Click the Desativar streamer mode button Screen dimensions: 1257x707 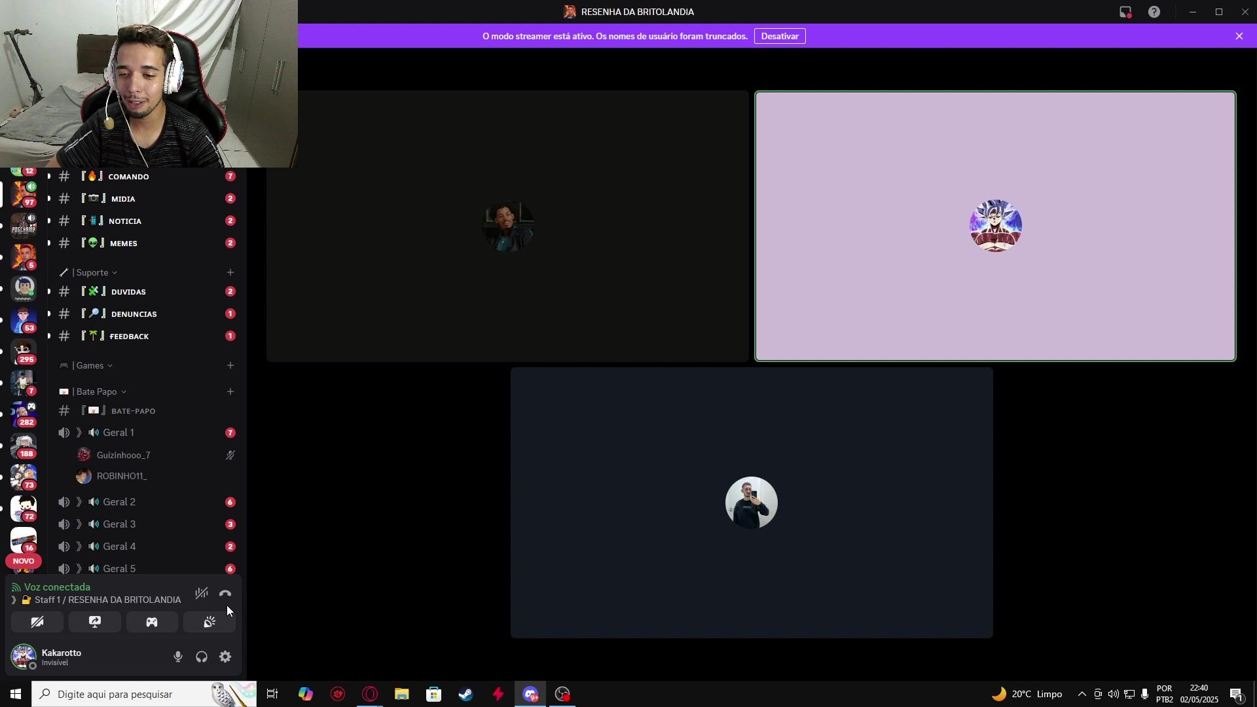[780, 36]
